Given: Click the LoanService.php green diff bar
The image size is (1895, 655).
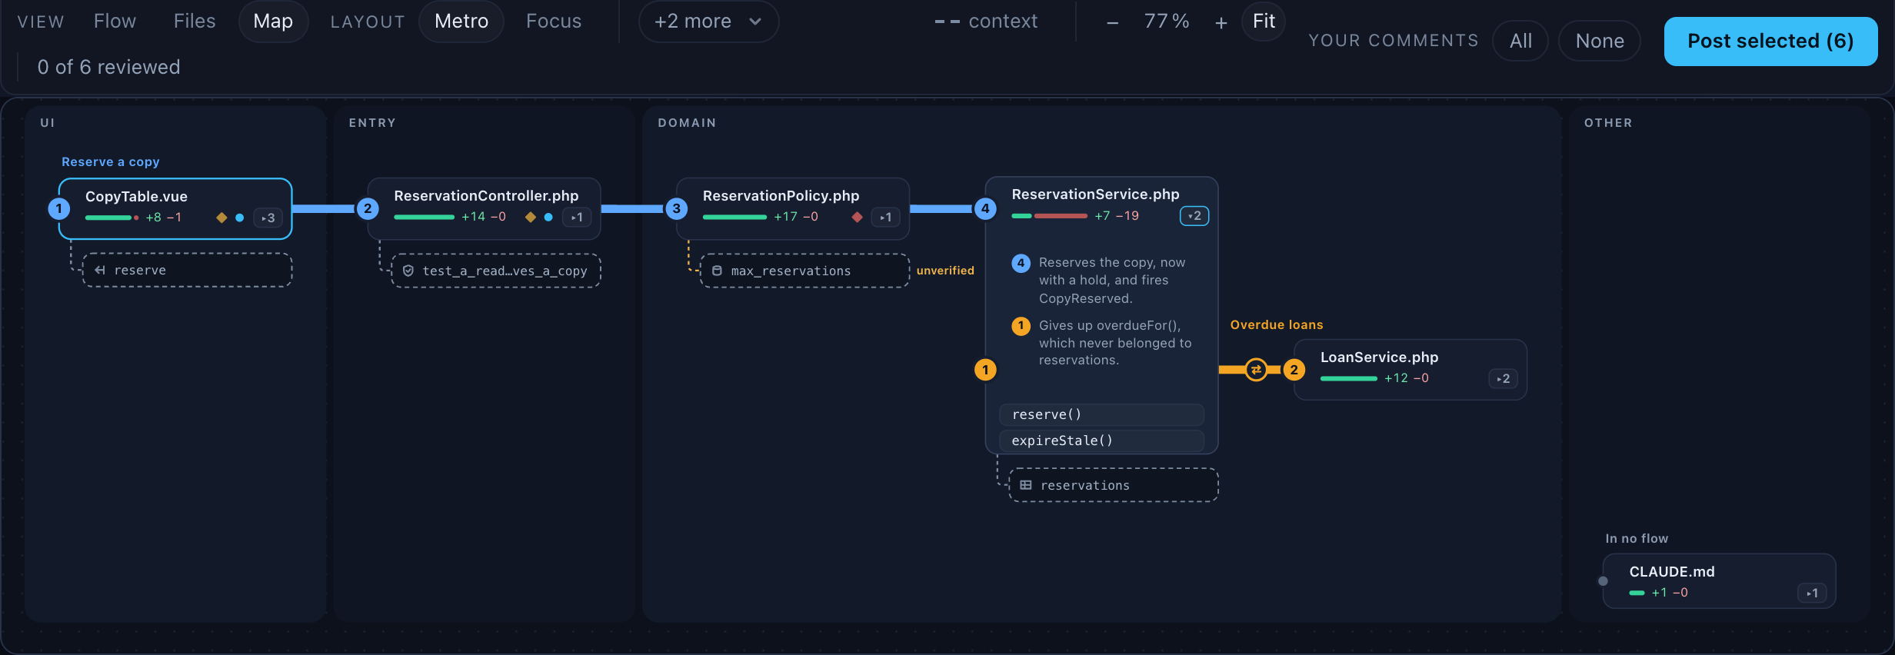Looking at the screenshot, I should pos(1348,379).
